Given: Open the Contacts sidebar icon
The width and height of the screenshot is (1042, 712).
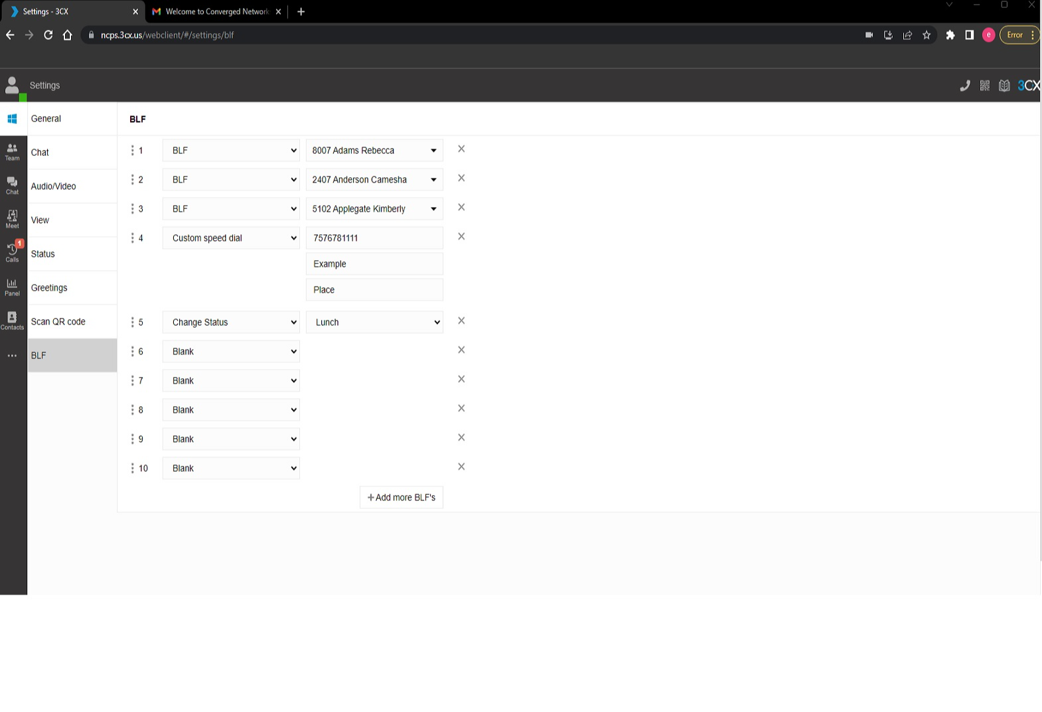Looking at the screenshot, I should click(x=12, y=321).
